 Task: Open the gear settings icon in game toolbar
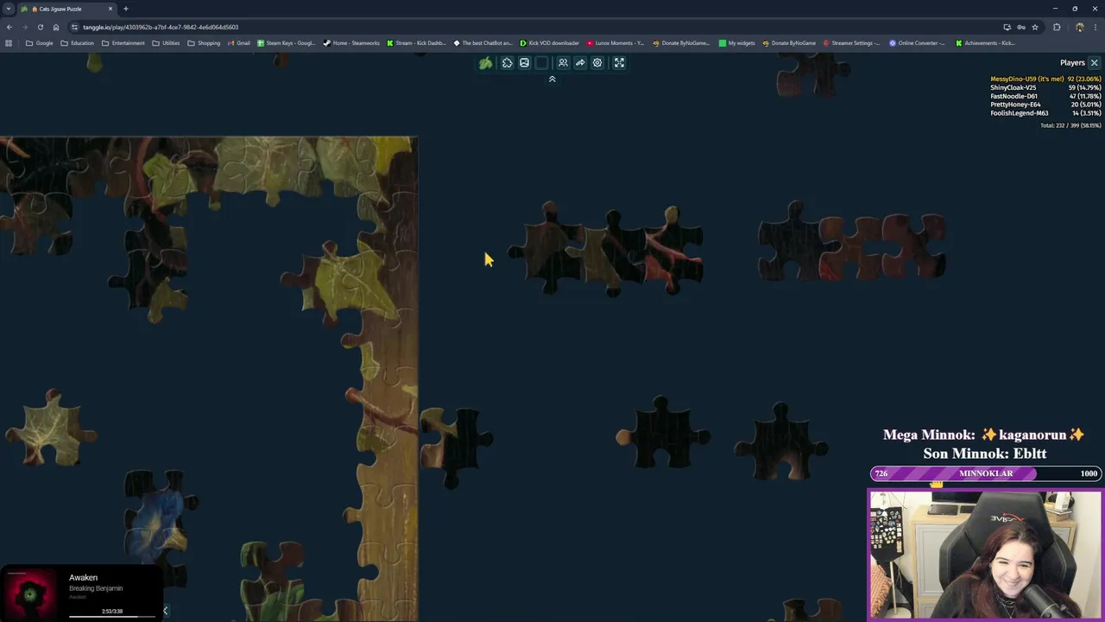point(597,63)
